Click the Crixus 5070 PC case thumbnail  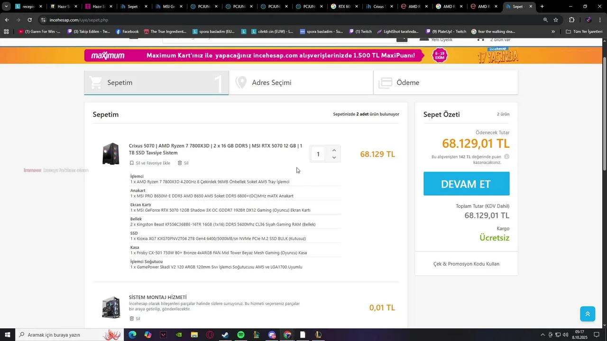111,154
